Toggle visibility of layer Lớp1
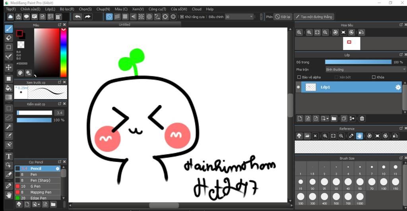 click(x=298, y=87)
